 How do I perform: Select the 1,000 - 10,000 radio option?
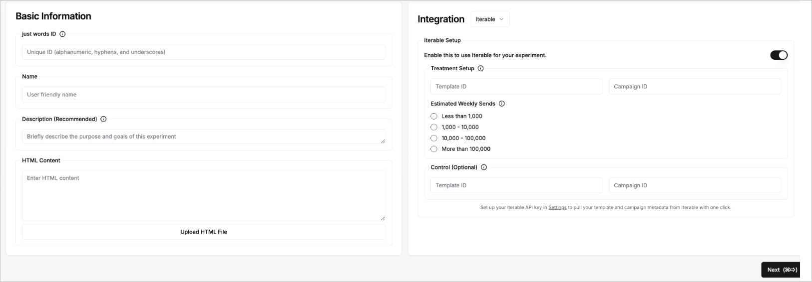[x=434, y=127]
